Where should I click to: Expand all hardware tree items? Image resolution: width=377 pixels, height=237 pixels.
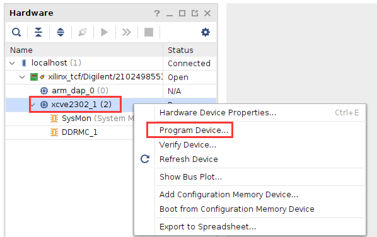pyautogui.click(x=61, y=32)
